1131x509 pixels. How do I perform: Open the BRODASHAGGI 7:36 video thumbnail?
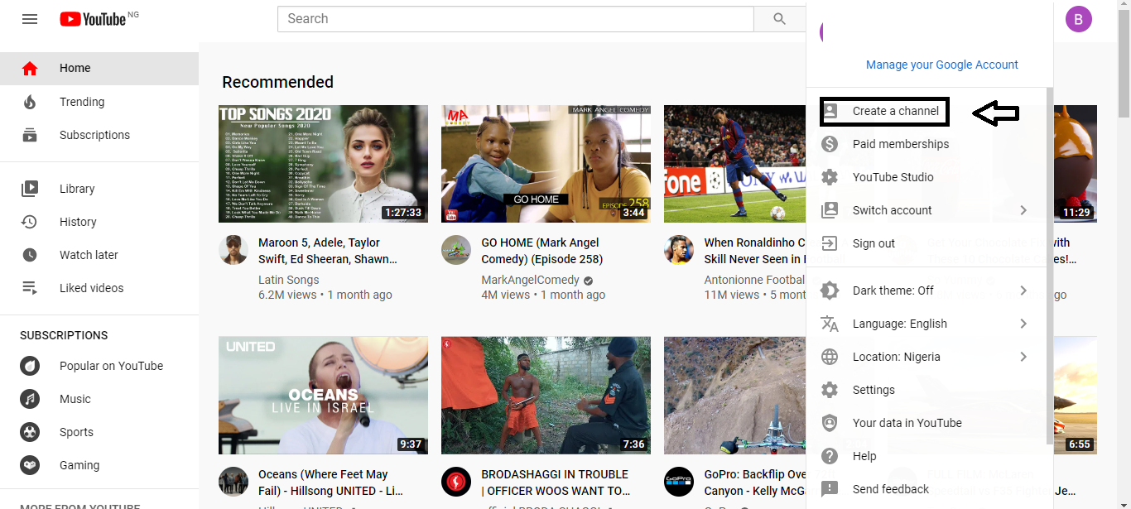(546, 396)
